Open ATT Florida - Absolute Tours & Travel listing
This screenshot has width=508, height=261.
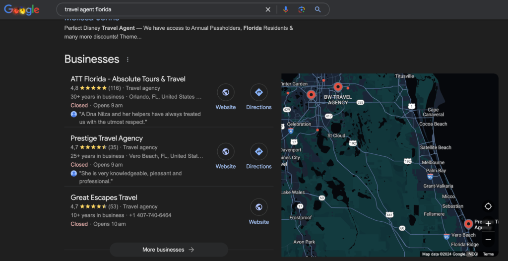[128, 79]
